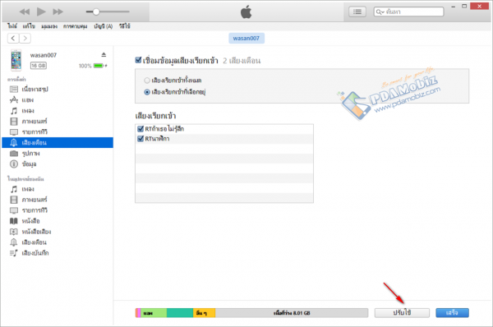Open ภาพยนตร์ movies under การตั้งค่า settings

(x=57, y=122)
